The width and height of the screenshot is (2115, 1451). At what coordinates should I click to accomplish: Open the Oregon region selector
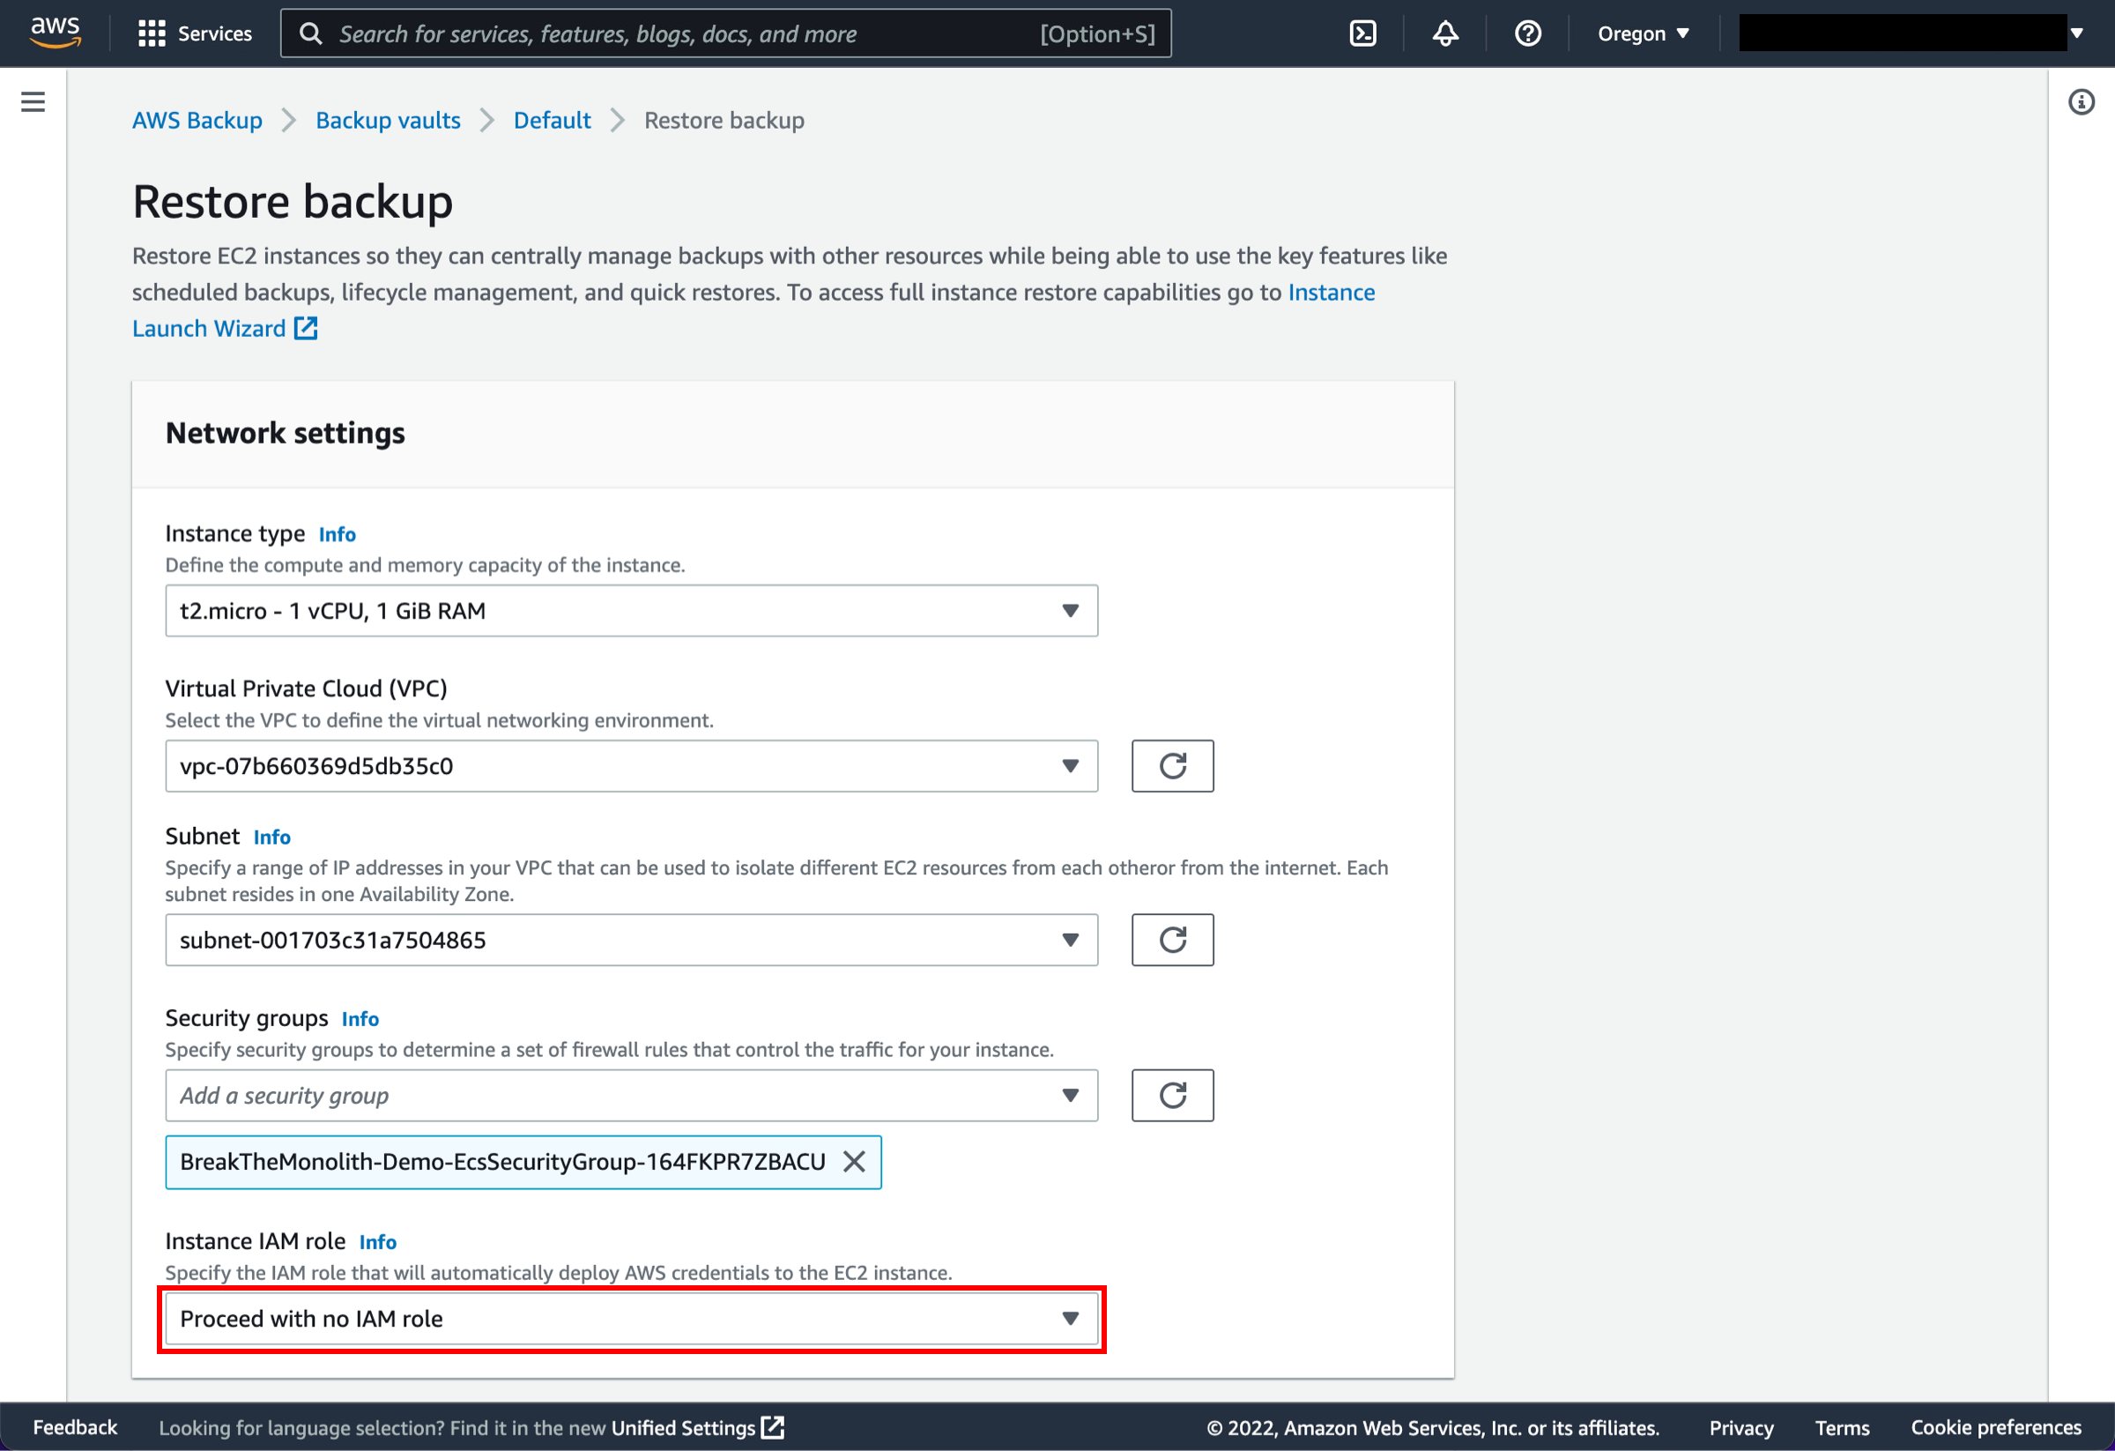(x=1643, y=33)
